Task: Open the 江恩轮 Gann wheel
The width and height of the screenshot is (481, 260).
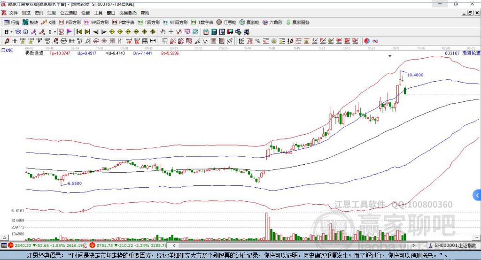Action: point(226,23)
